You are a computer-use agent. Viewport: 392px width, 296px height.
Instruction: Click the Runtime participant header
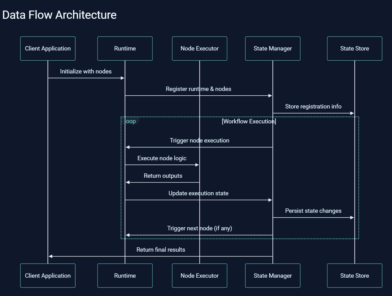click(125, 49)
